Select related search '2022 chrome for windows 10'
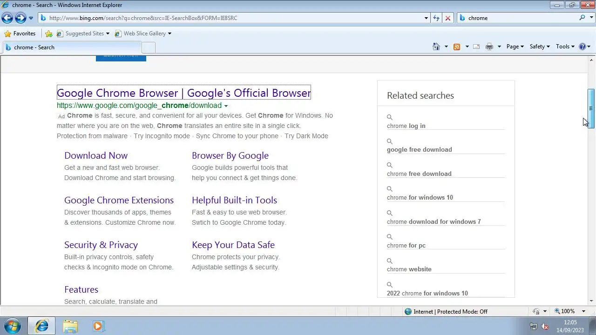596x335 pixels. click(x=427, y=294)
